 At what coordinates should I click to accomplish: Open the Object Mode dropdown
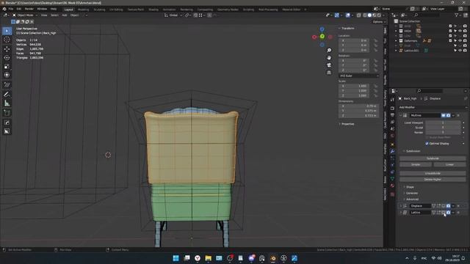tap(25, 15)
